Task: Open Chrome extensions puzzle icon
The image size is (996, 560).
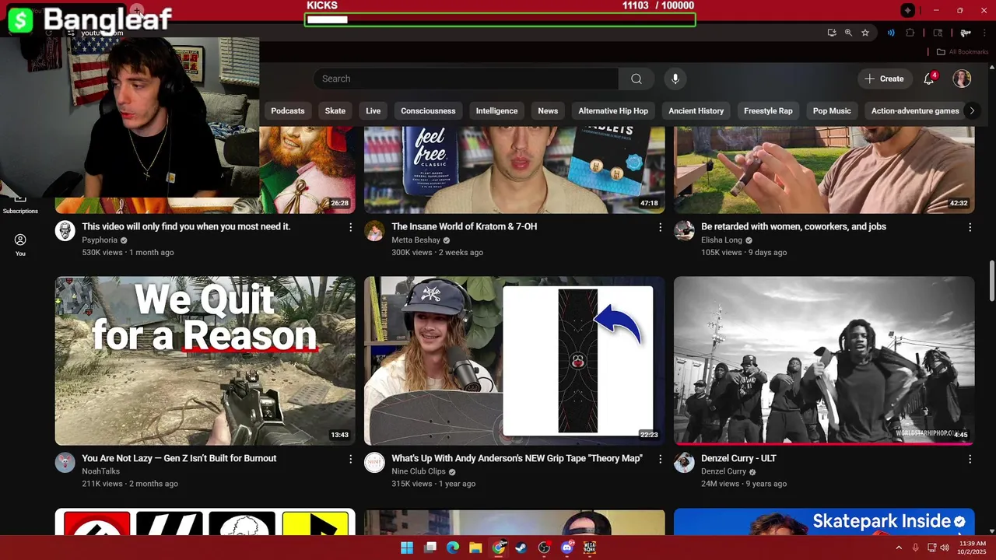Action: 910,33
